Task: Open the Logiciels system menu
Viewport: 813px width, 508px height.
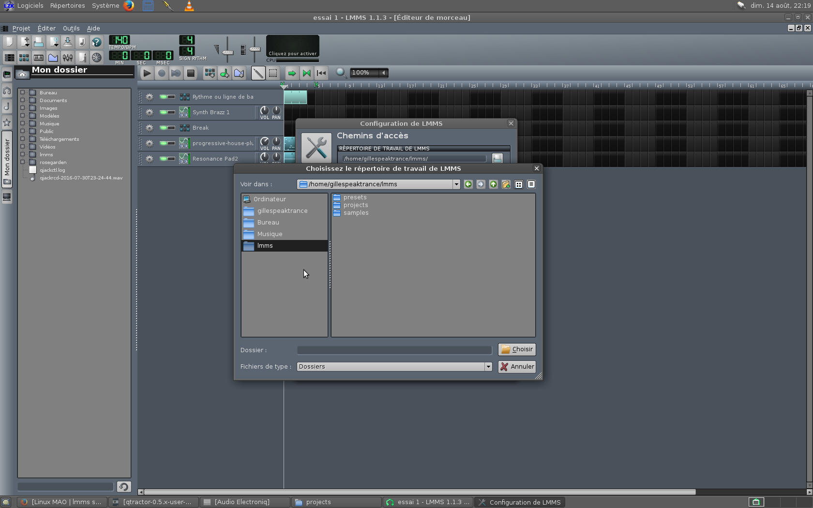Action: 30,6
